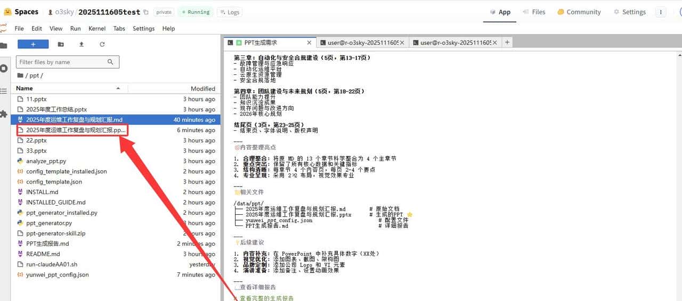Create a new folder in file browser
682x301 pixels.
pos(61,44)
